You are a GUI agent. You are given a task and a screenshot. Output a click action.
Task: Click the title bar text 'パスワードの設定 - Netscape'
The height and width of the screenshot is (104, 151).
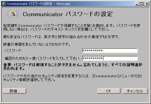pos(50,4)
